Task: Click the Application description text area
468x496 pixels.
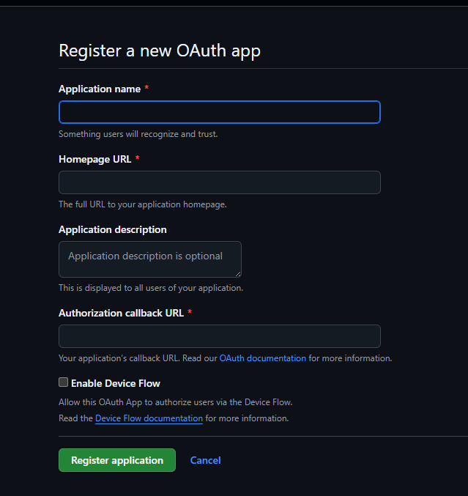Action: [x=149, y=259]
